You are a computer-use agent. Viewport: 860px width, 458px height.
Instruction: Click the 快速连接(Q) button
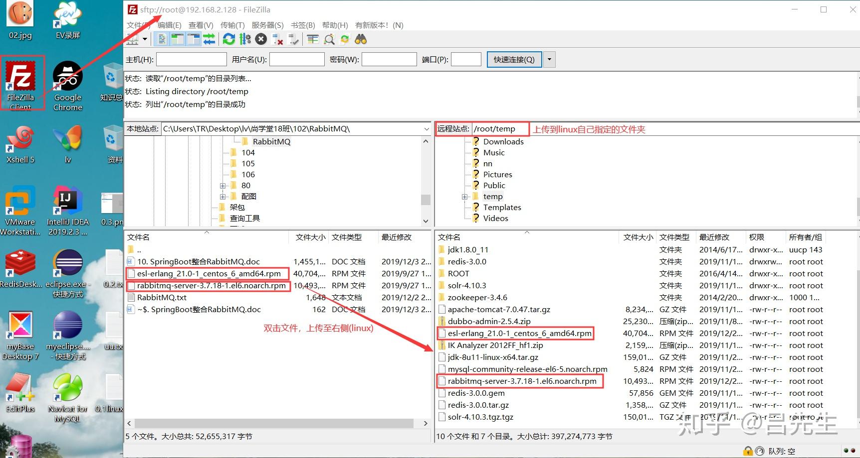tap(514, 59)
